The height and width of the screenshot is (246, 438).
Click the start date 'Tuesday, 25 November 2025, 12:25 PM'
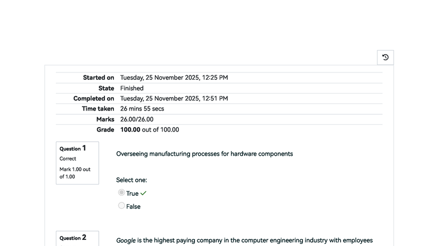pos(174,78)
